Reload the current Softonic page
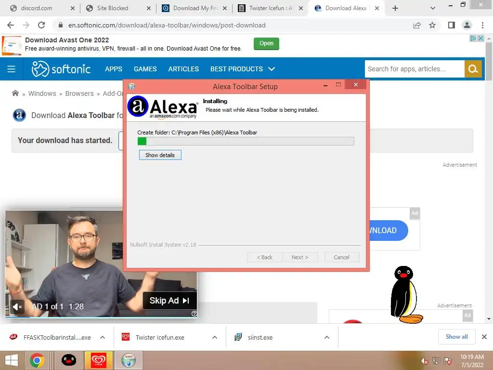This screenshot has width=493, height=370. (41, 25)
